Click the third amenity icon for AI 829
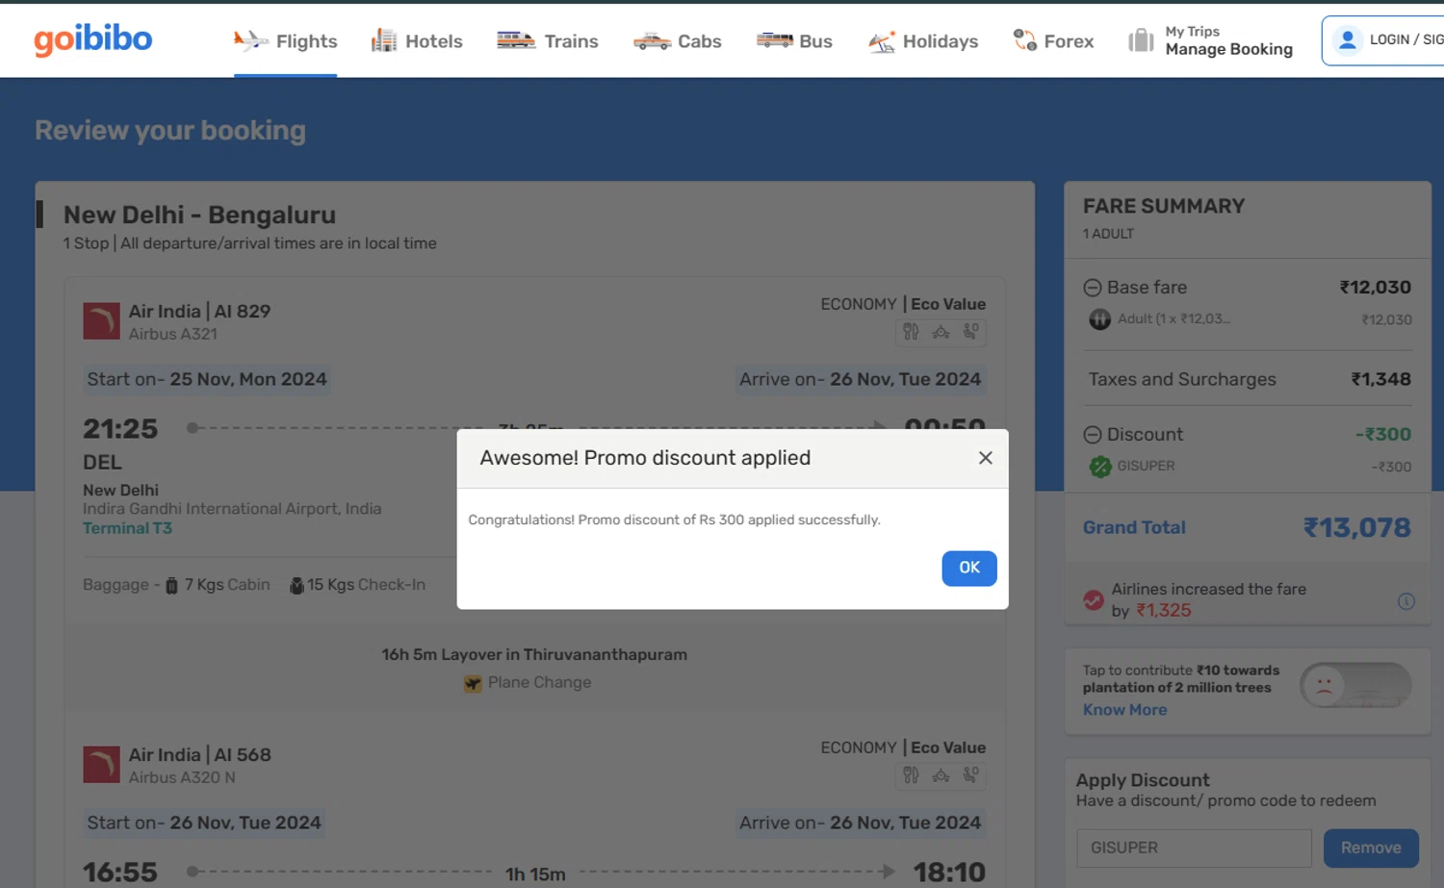Screen dimensions: 1444x888 pyautogui.click(x=971, y=332)
